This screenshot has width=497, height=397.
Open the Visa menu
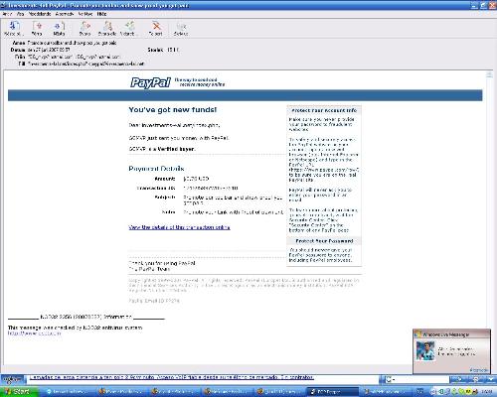20,14
